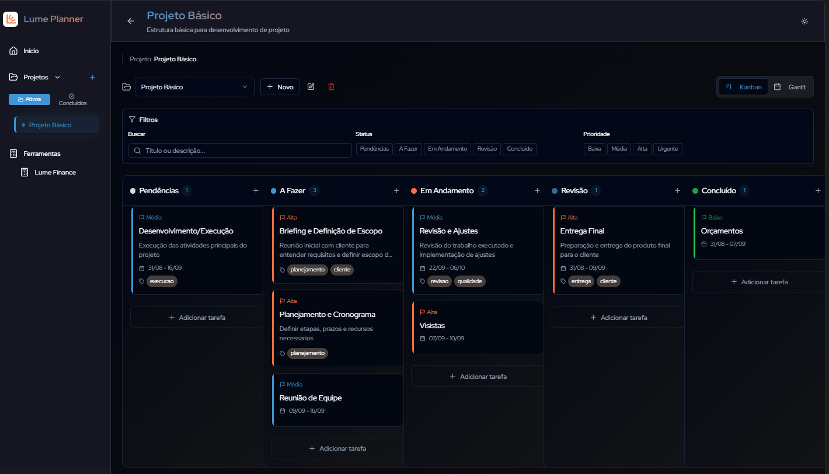Add a task via the Pendências column plus
Screen dimensions: 829x474
coord(256,190)
